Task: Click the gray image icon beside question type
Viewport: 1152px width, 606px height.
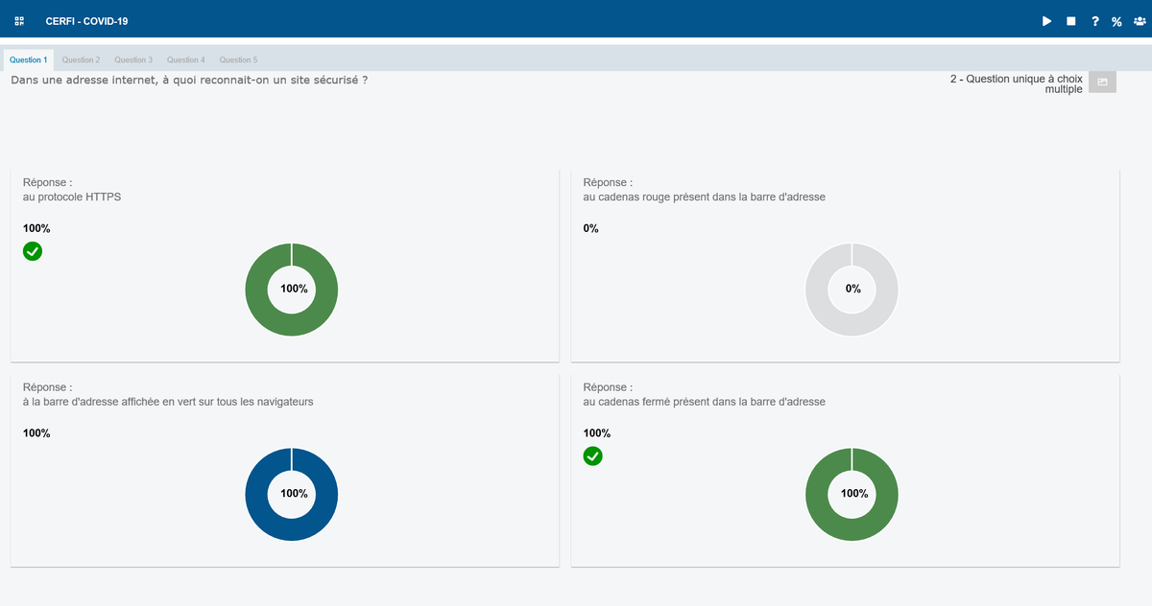Action: click(x=1102, y=82)
